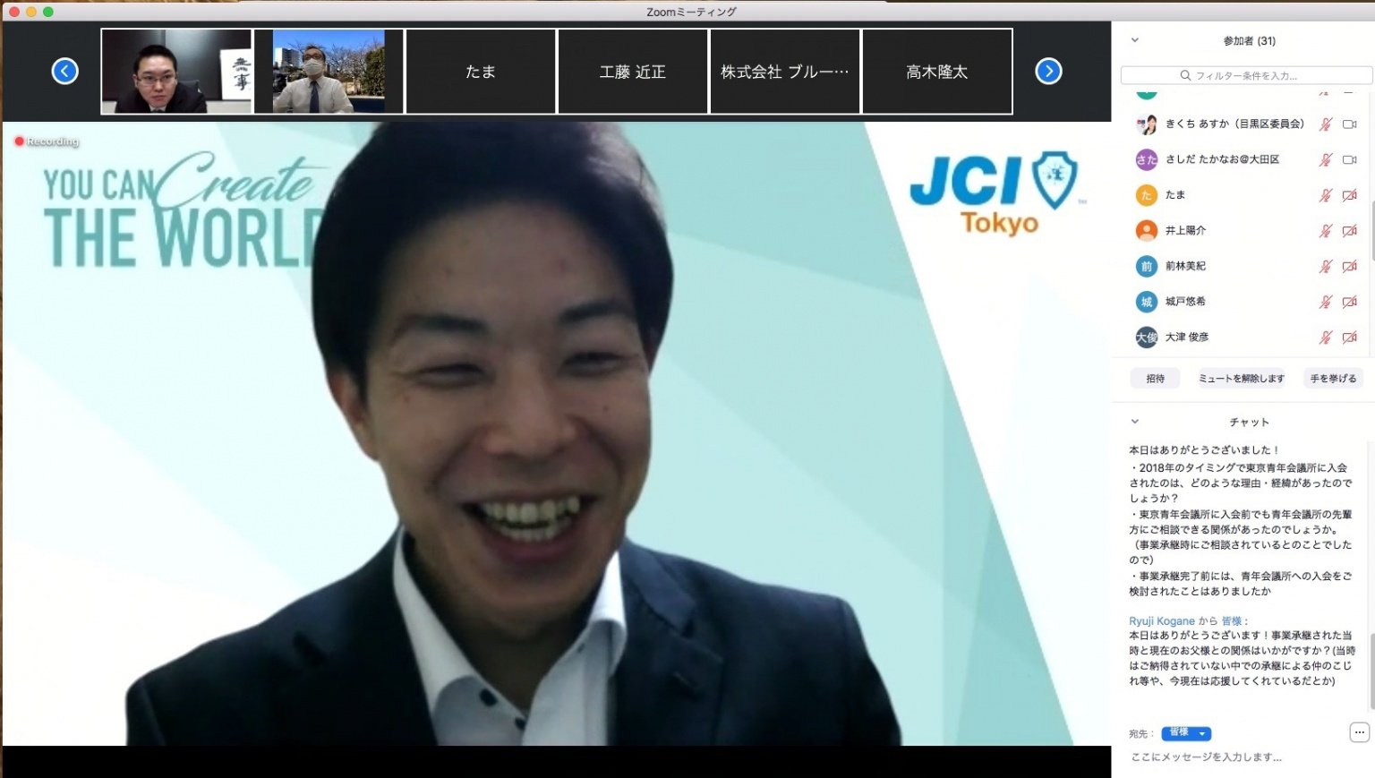Open the 皆様 recipient dropdown
The width and height of the screenshot is (1375, 778).
(x=1186, y=733)
